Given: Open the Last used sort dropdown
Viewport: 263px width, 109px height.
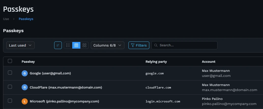Looking at the screenshot, I should point(20,45).
